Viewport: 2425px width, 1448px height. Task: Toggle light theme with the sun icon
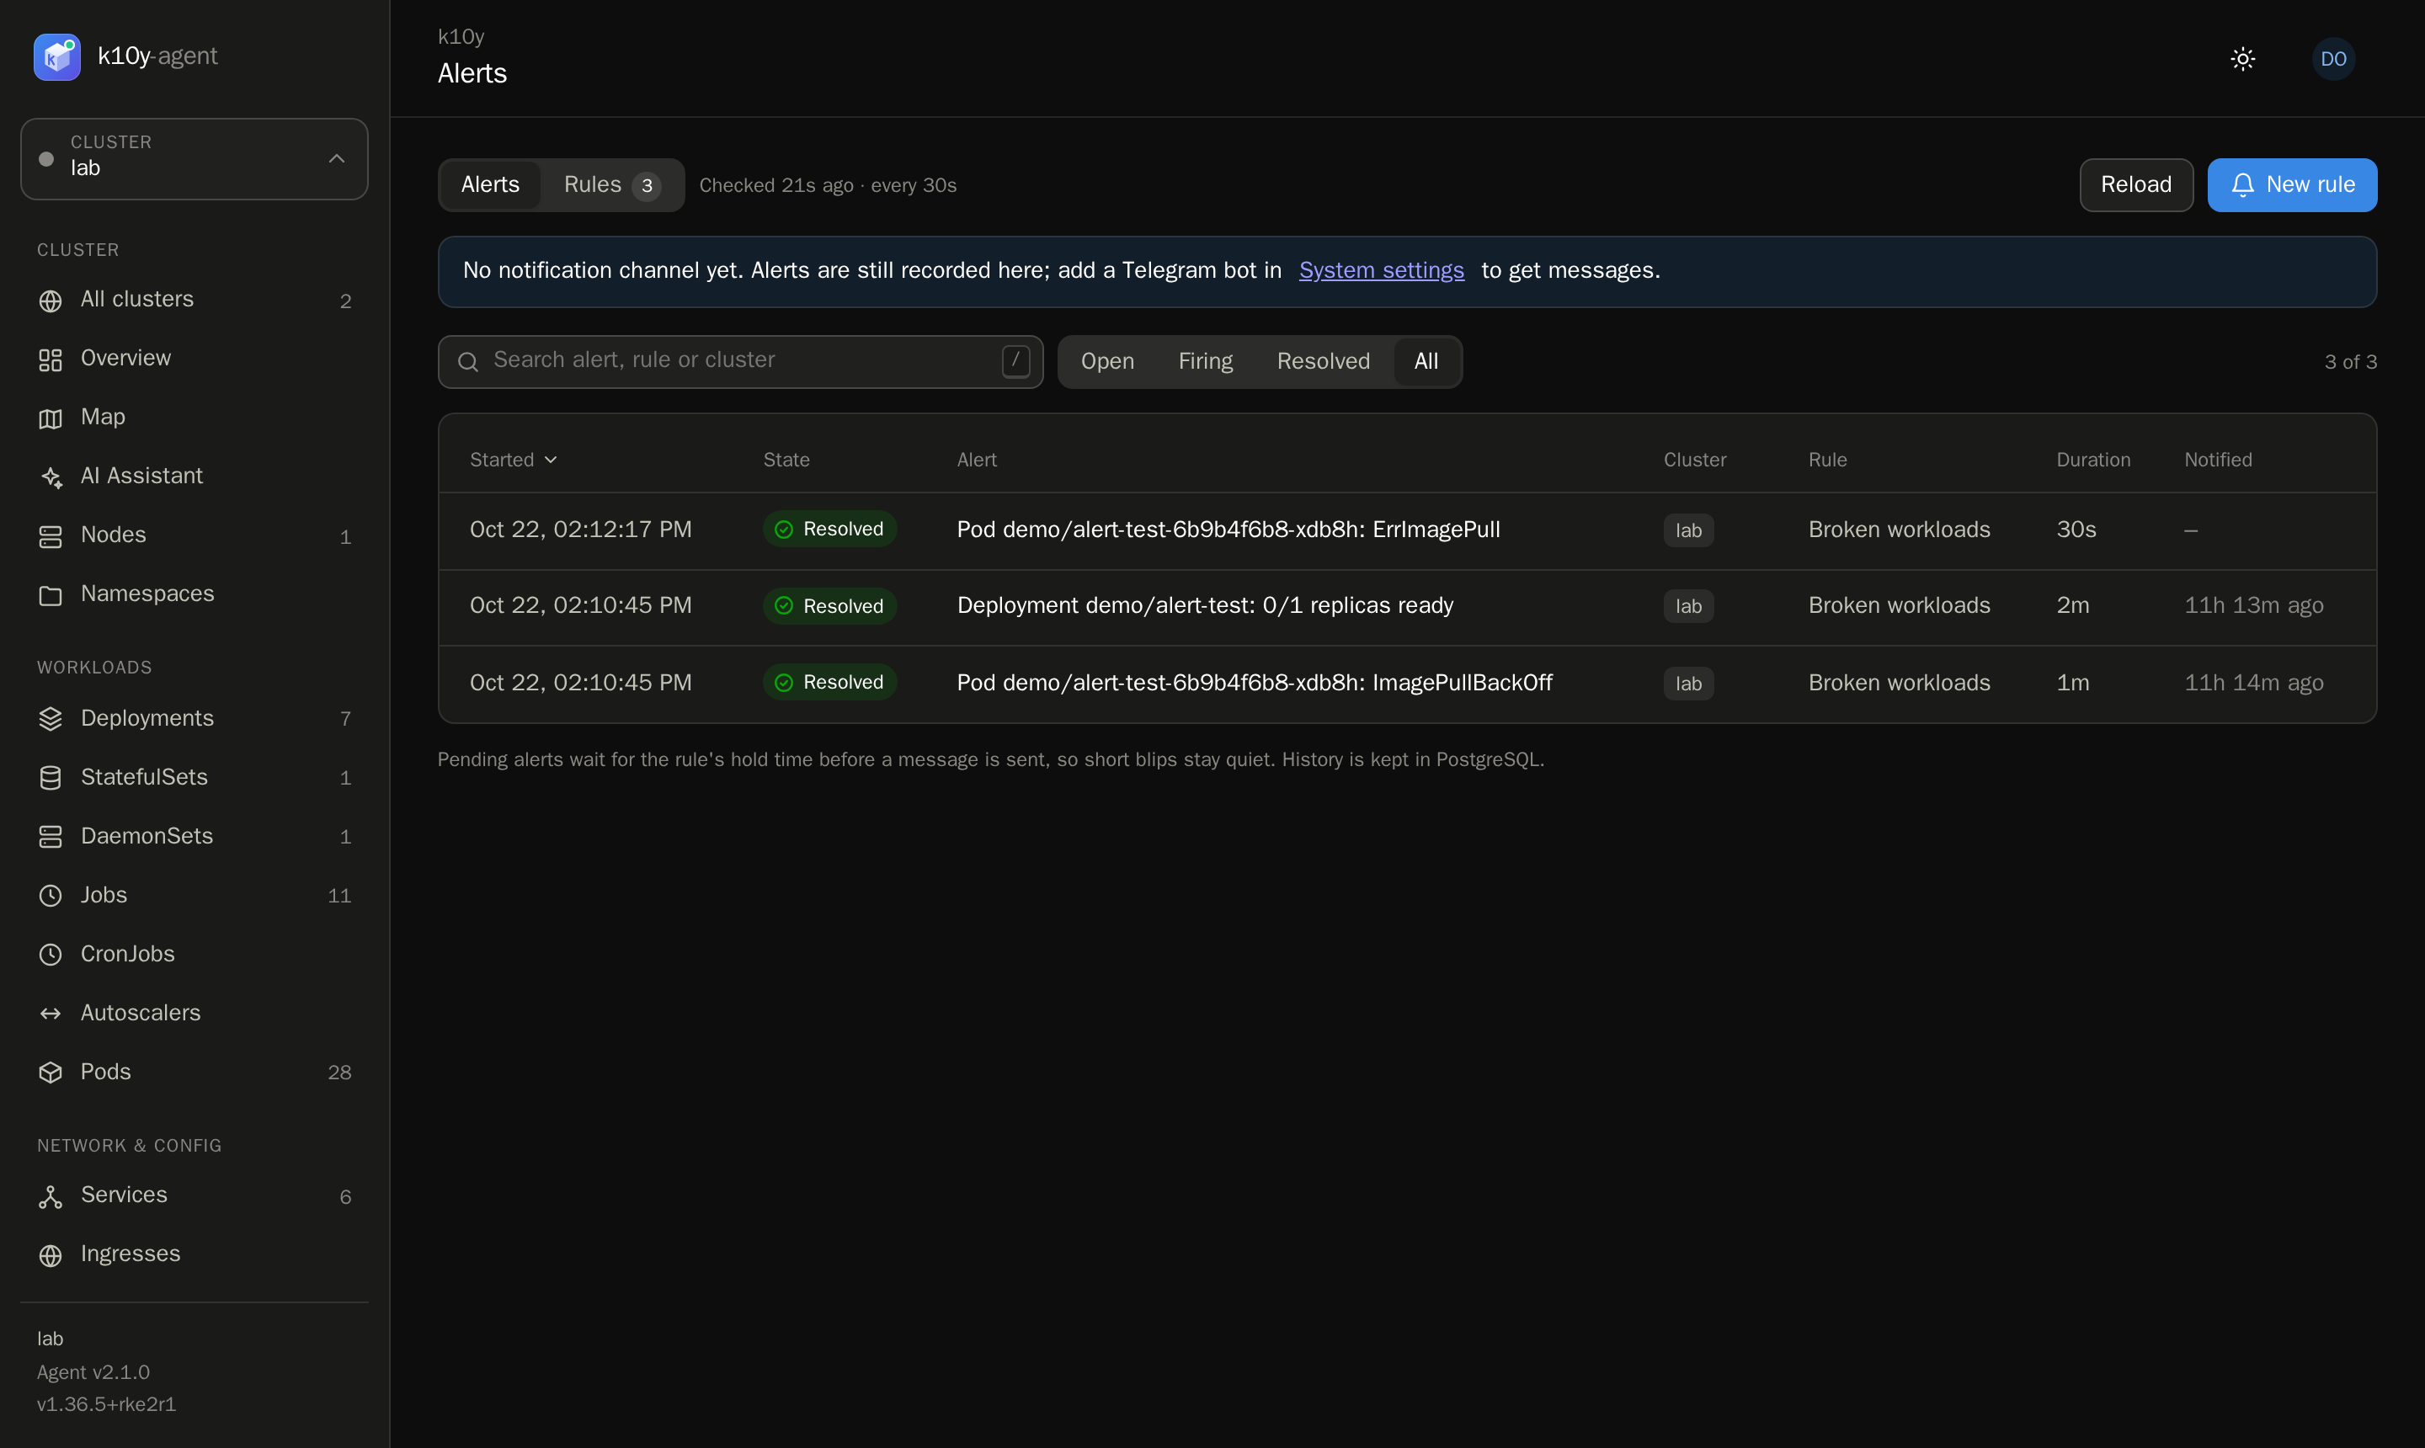(2242, 59)
